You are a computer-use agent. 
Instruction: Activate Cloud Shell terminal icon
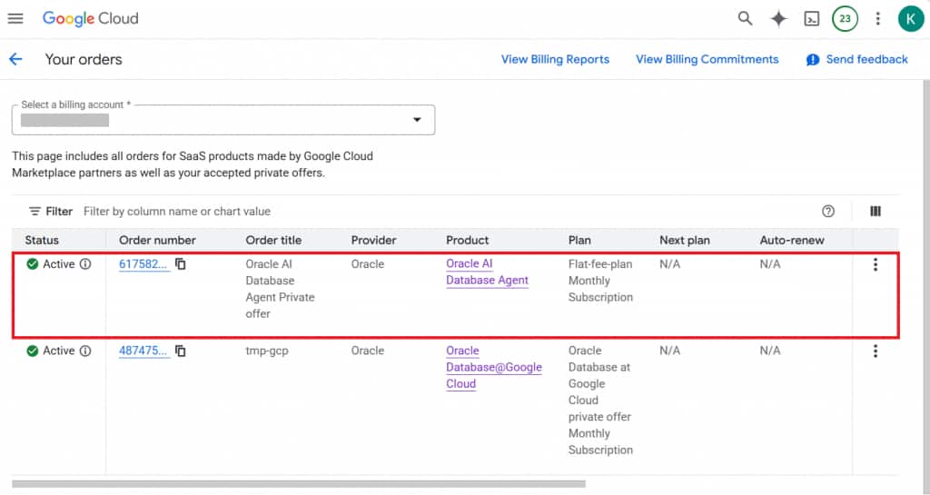[x=811, y=18]
